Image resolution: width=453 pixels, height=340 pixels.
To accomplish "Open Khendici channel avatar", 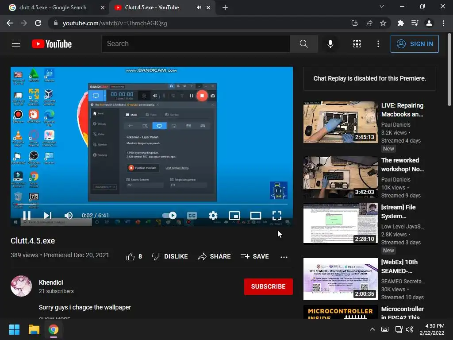I will pos(21,286).
